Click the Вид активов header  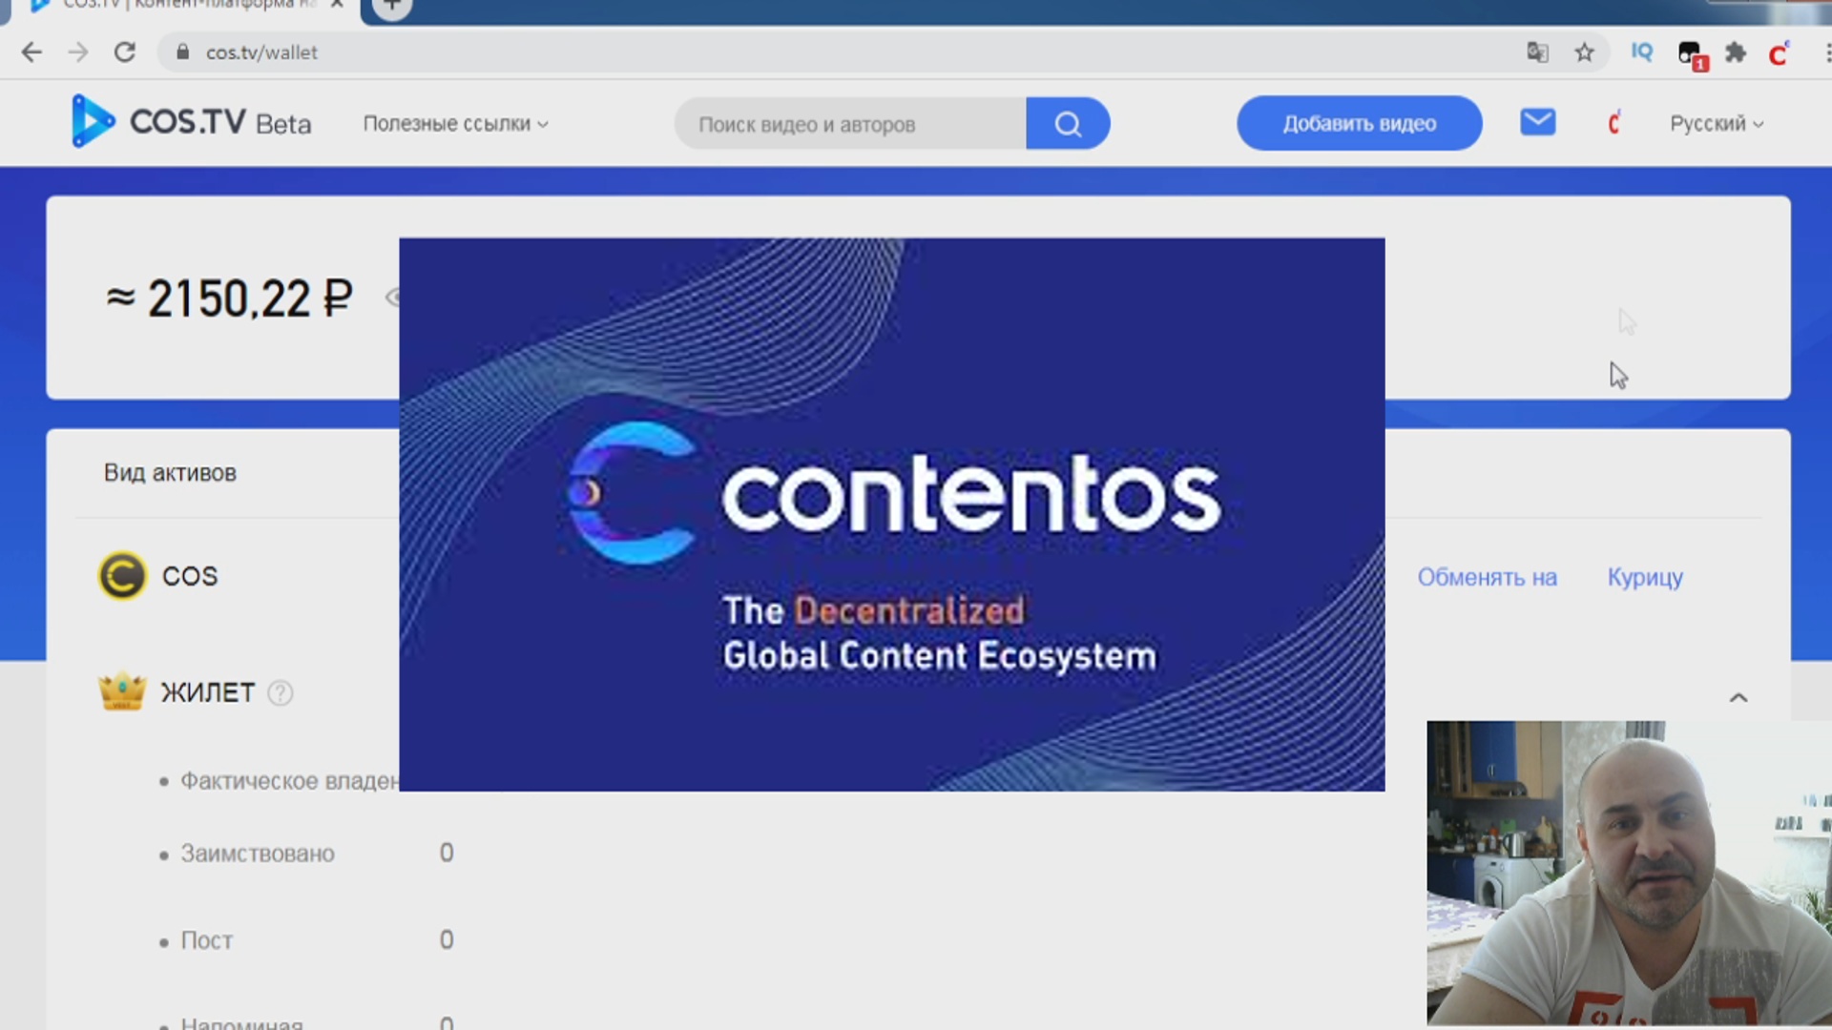pos(170,473)
